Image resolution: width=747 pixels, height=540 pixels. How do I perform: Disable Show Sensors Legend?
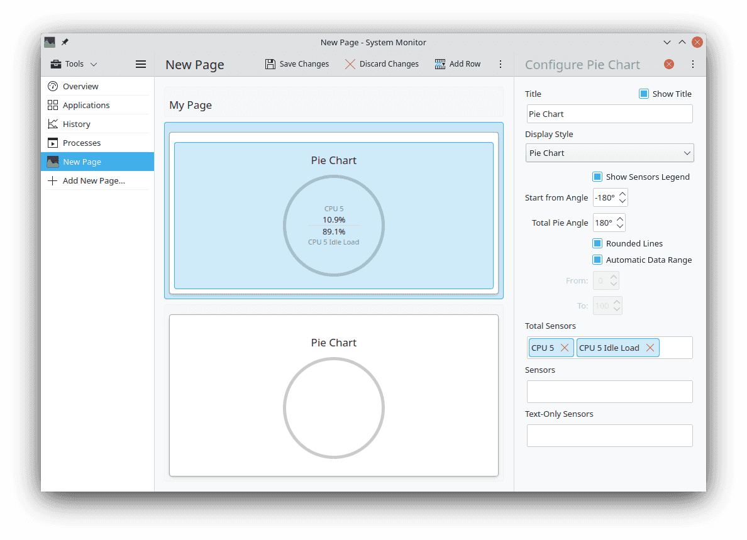pos(597,177)
